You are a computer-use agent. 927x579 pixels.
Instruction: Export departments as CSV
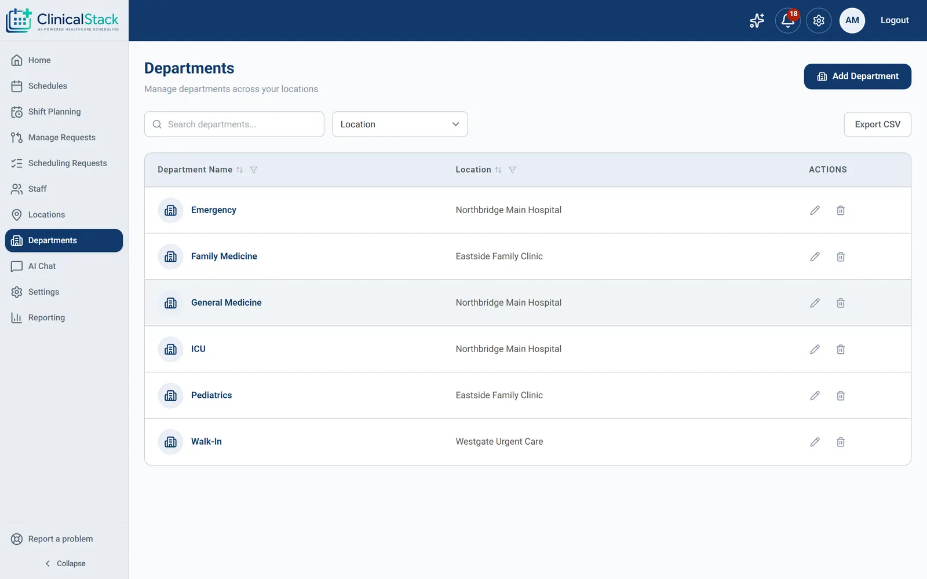(x=877, y=124)
